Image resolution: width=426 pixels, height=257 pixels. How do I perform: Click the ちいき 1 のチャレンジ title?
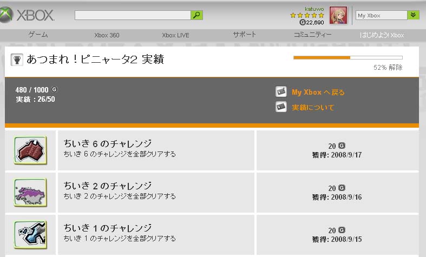coord(108,228)
